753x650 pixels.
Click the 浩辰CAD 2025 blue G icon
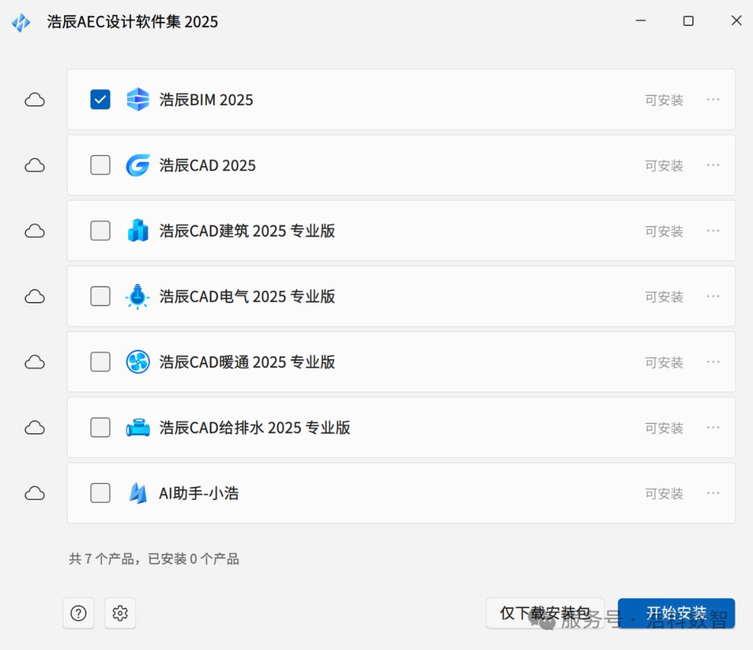[x=138, y=165]
